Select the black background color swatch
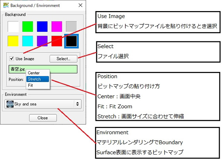222x166 pixels. coord(71,41)
